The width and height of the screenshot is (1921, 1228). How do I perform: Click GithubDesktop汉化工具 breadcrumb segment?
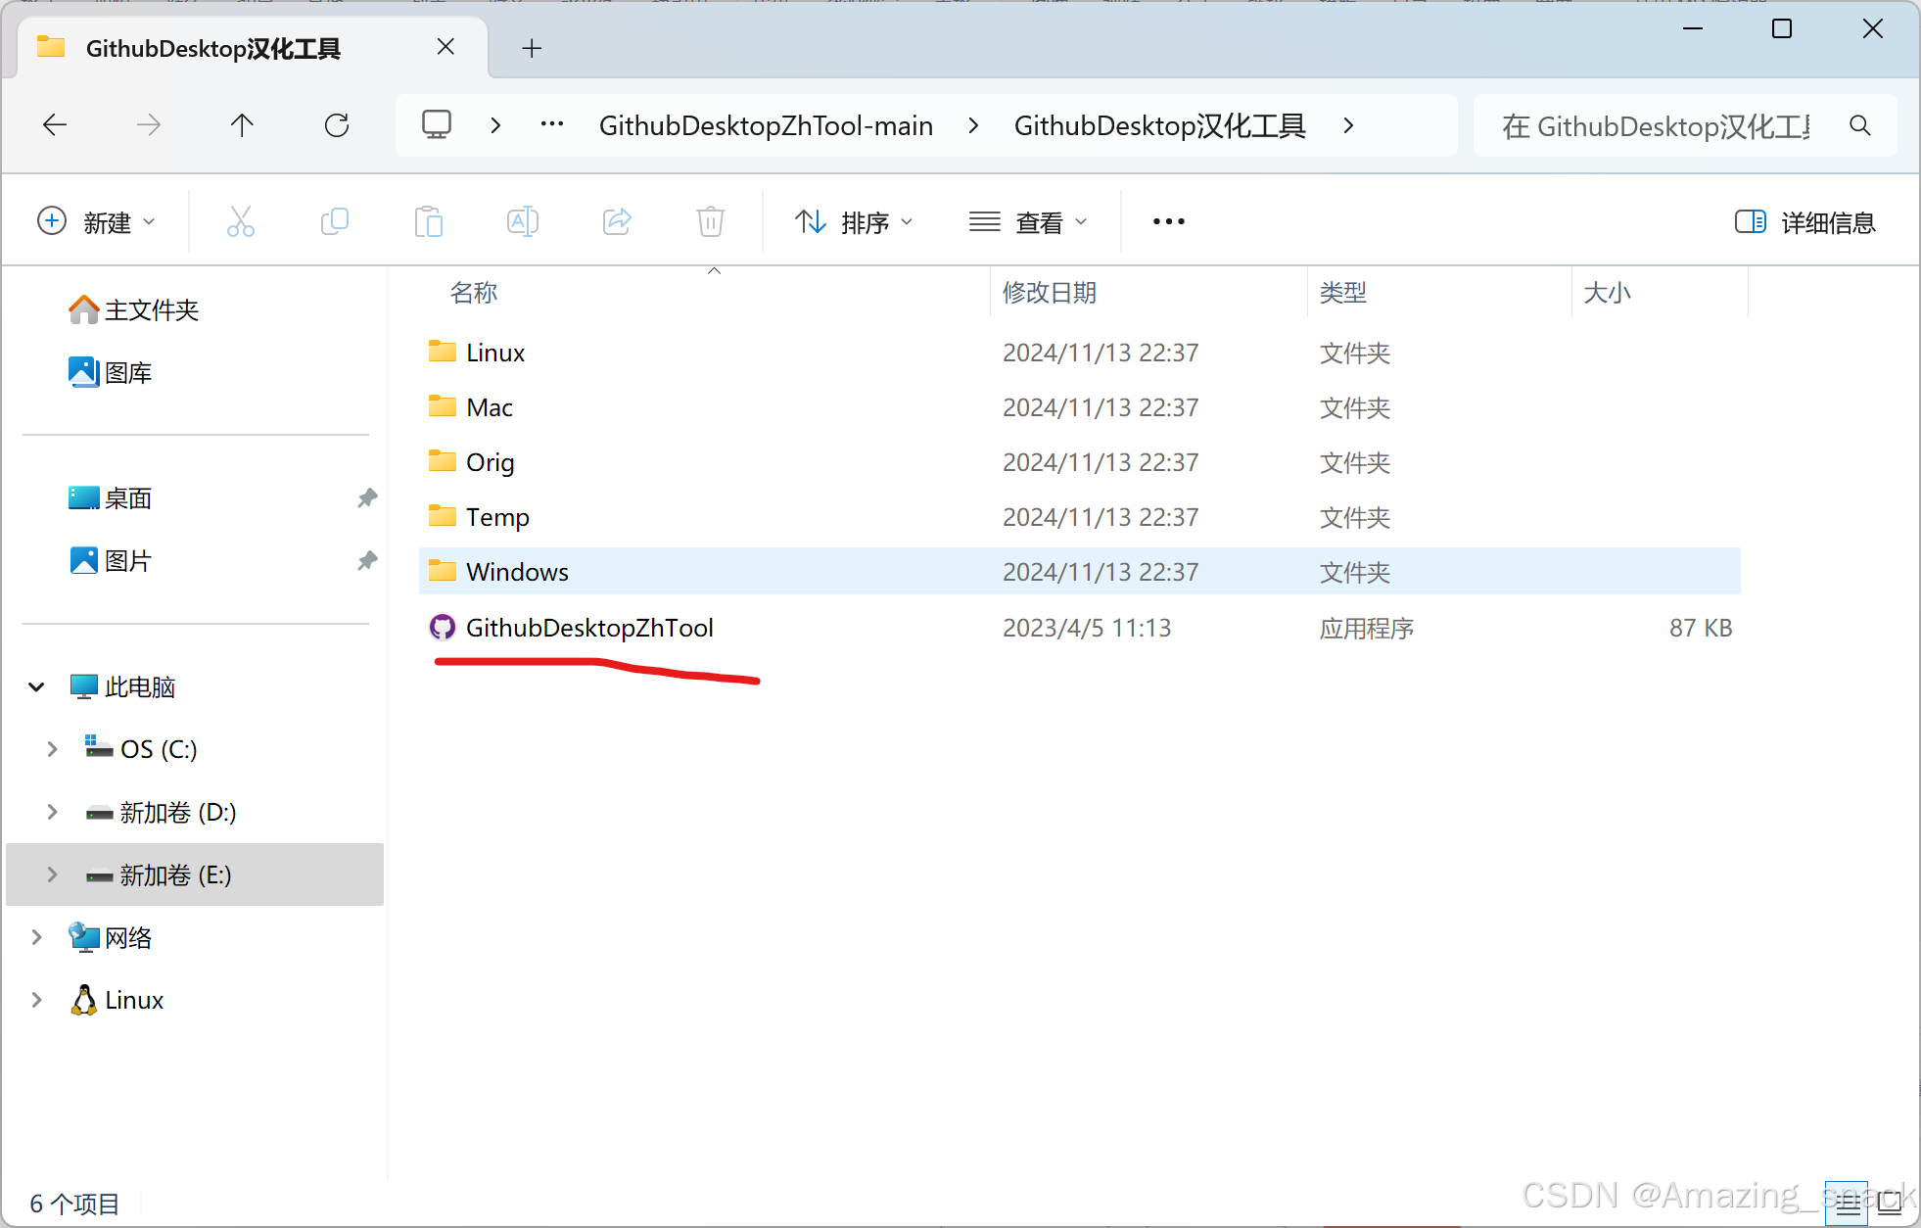[x=1160, y=125]
